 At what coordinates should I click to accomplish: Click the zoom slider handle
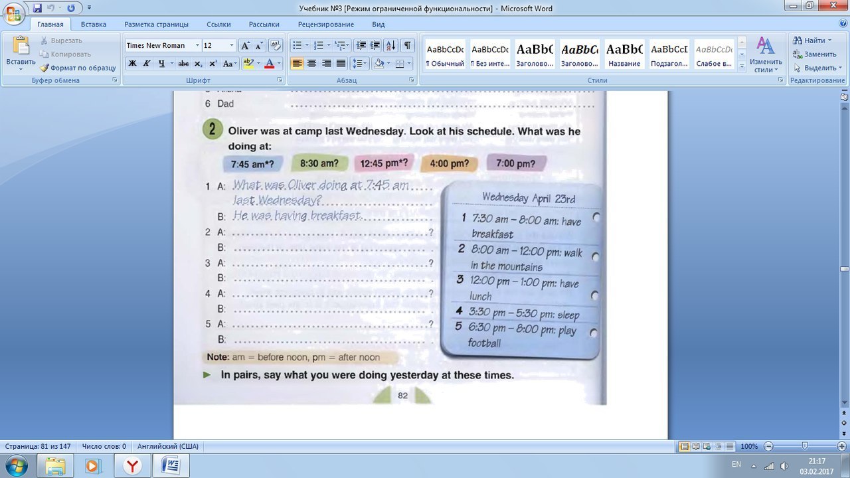click(x=805, y=447)
